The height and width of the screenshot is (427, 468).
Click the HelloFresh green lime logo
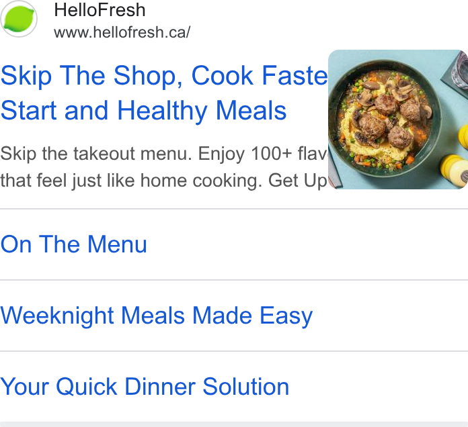[19, 19]
